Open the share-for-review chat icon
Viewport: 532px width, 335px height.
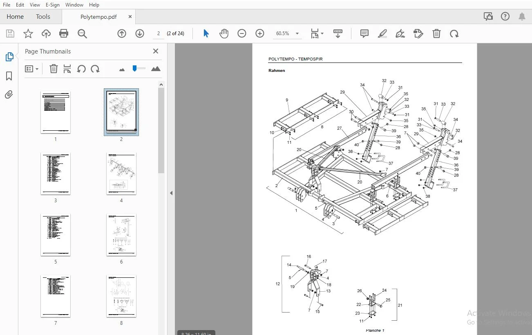488,16
